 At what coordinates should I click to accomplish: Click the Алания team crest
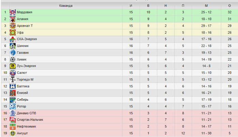13,19
